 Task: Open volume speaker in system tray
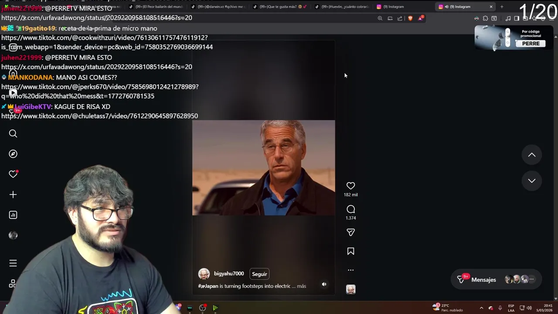click(x=530, y=308)
